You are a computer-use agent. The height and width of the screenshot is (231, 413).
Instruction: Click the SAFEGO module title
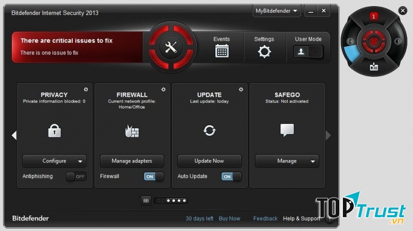(287, 95)
